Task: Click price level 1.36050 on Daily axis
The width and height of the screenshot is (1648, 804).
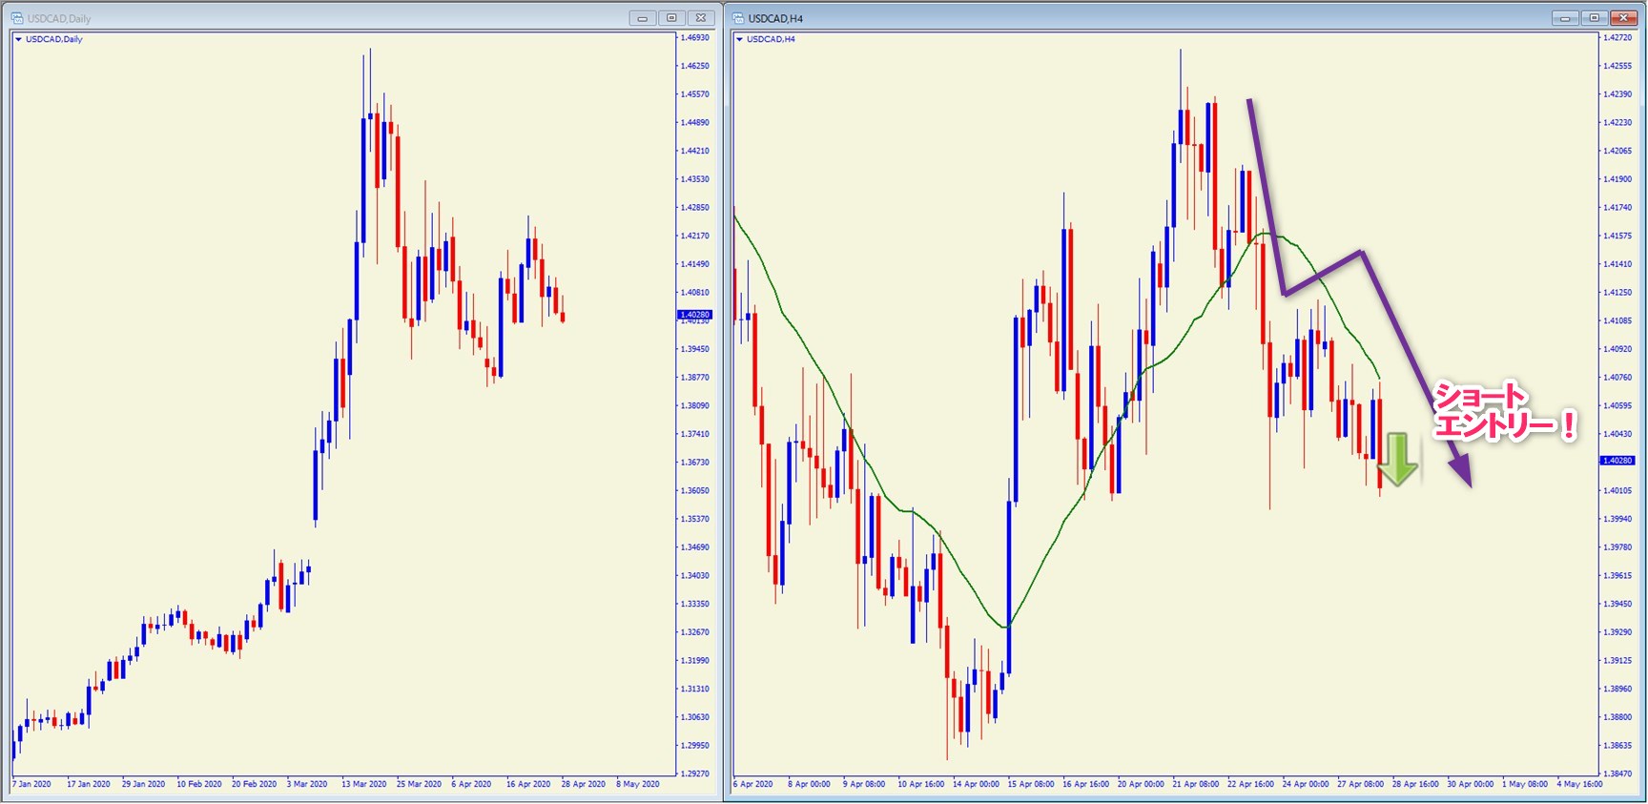Action: (695, 490)
